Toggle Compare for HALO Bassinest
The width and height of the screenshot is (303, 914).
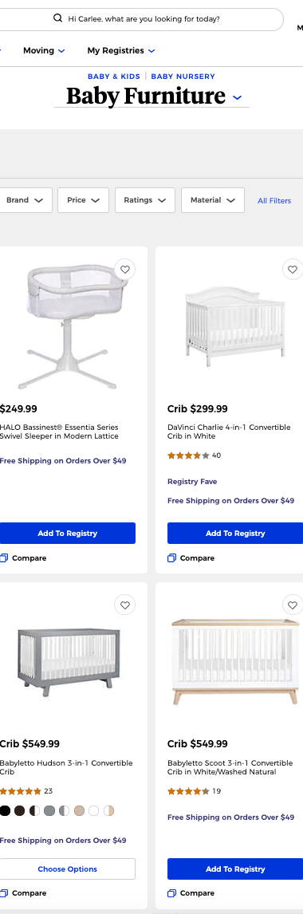(x=23, y=557)
